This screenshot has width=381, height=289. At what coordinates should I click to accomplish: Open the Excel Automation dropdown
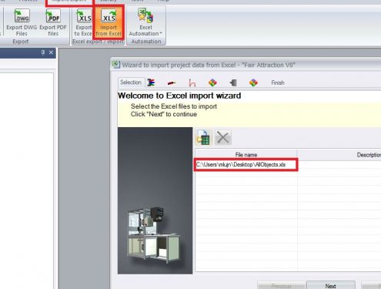(145, 22)
